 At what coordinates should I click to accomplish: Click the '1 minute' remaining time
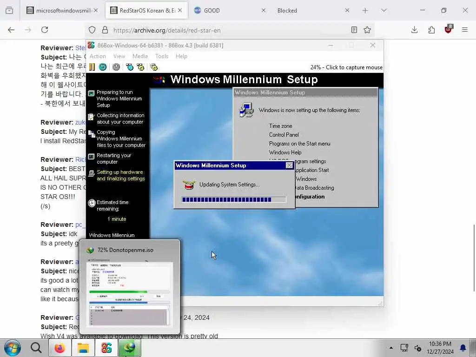pyautogui.click(x=117, y=219)
